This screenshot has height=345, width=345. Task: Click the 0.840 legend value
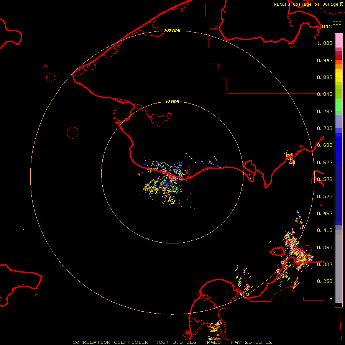click(x=325, y=94)
